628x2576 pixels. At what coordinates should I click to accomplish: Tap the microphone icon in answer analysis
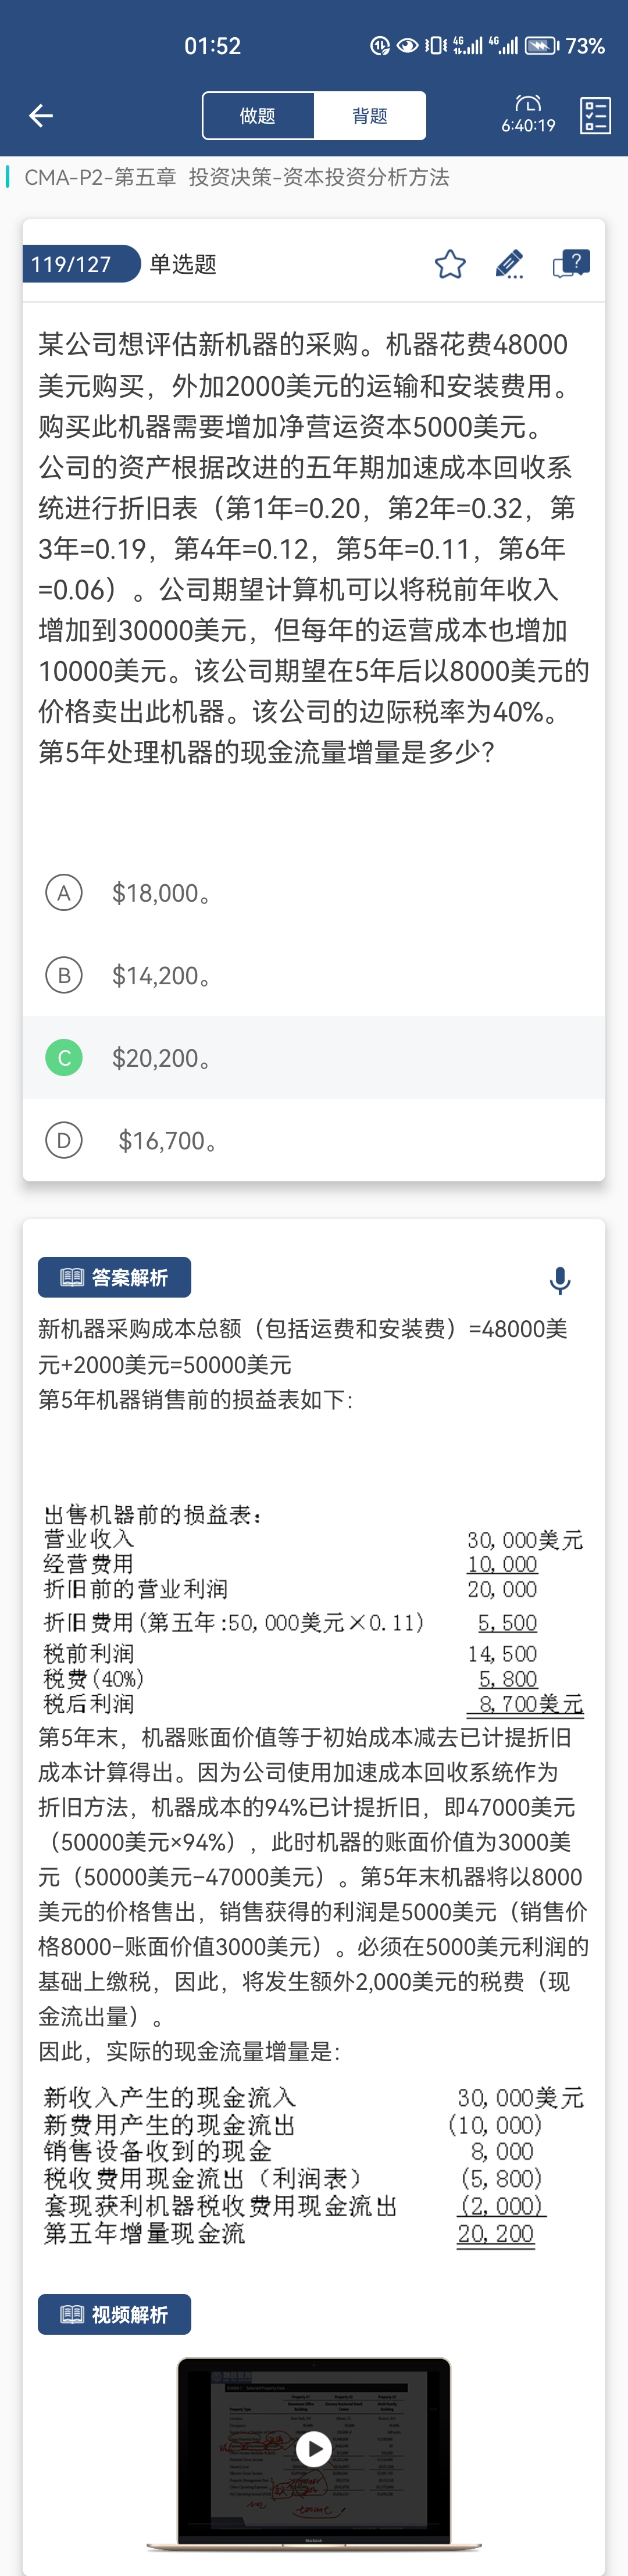tap(560, 1280)
